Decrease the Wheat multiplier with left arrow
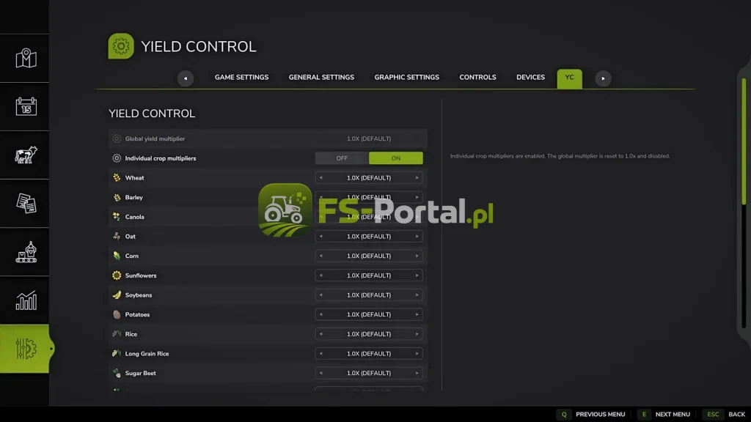The width and height of the screenshot is (751, 422). click(321, 178)
